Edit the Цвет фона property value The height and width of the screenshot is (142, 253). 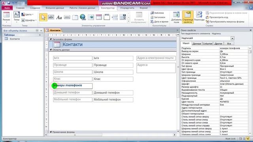click(234, 69)
